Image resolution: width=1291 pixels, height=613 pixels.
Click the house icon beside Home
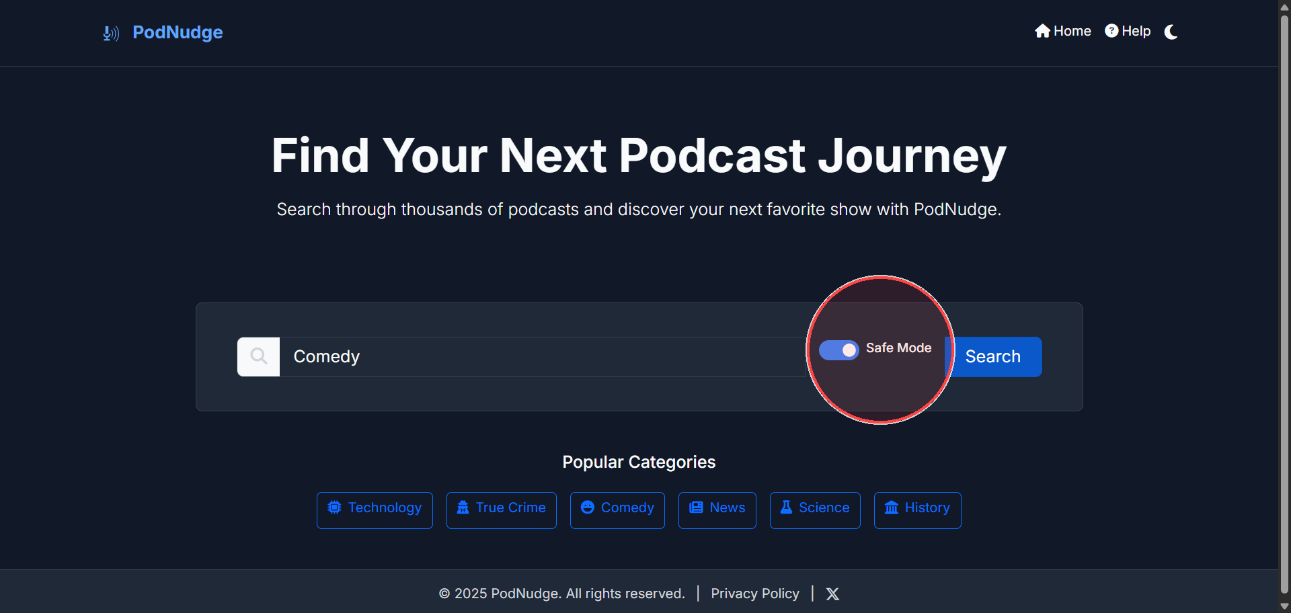click(1042, 31)
